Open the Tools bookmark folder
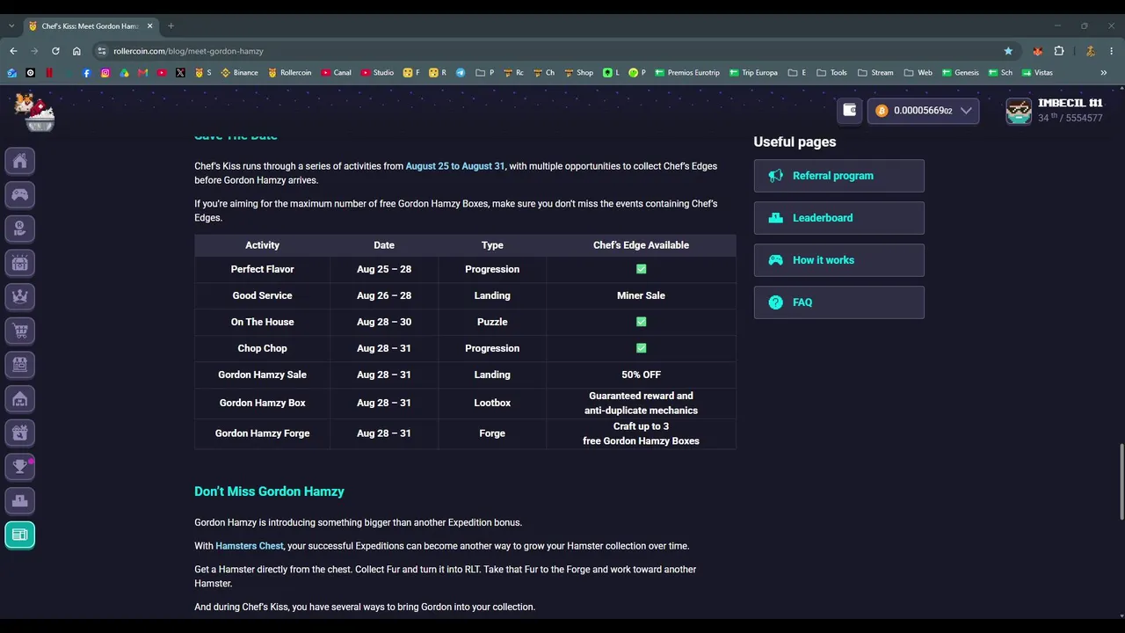 (832, 73)
